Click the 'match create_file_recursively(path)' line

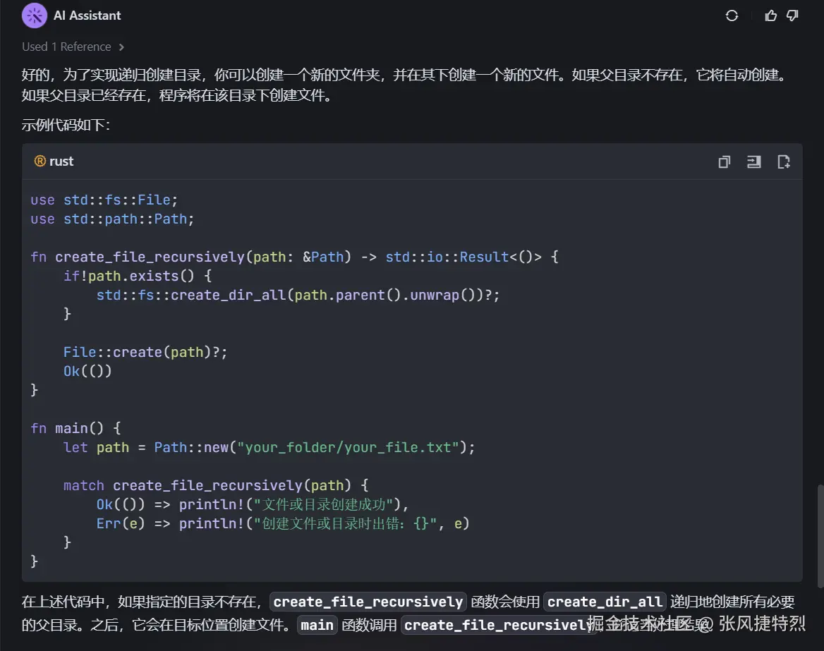pos(216,485)
